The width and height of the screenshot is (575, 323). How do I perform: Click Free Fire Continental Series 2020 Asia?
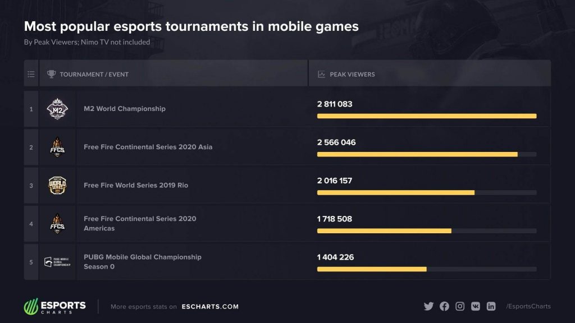[148, 147]
